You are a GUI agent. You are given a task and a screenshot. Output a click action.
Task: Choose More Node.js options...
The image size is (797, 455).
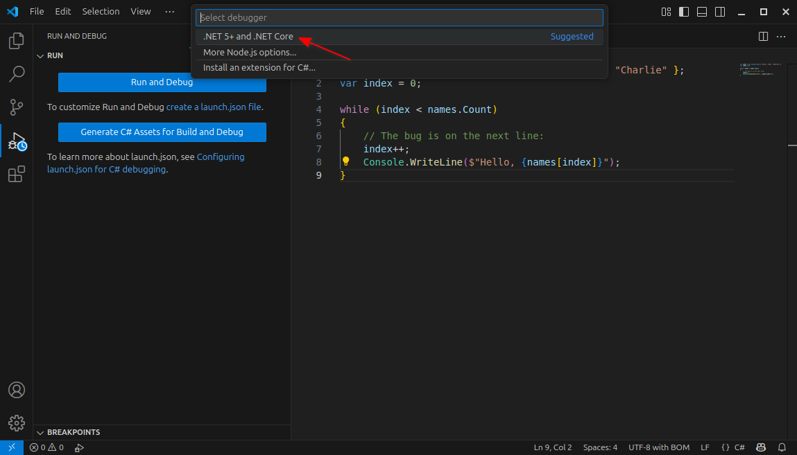(400, 52)
